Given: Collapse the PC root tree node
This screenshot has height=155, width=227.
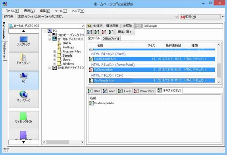Looking at the screenshot, I should point(45,31).
